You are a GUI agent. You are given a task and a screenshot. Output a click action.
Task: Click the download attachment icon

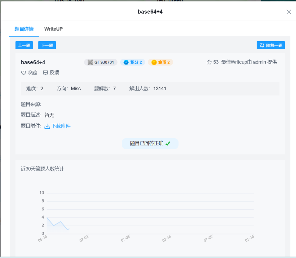(47, 126)
